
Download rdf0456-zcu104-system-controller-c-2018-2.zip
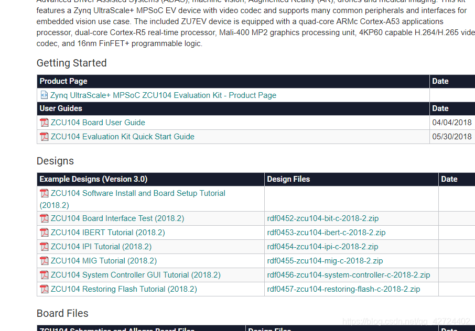[348, 275]
